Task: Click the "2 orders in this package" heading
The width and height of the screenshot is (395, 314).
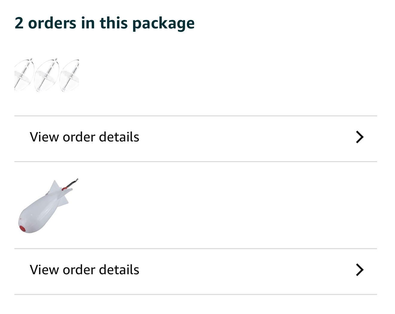Action: click(104, 23)
